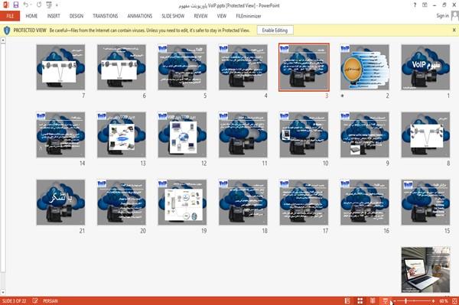The width and height of the screenshot is (459, 305).
Task: Select slide 11 thumbnail
Action: pos(243,135)
